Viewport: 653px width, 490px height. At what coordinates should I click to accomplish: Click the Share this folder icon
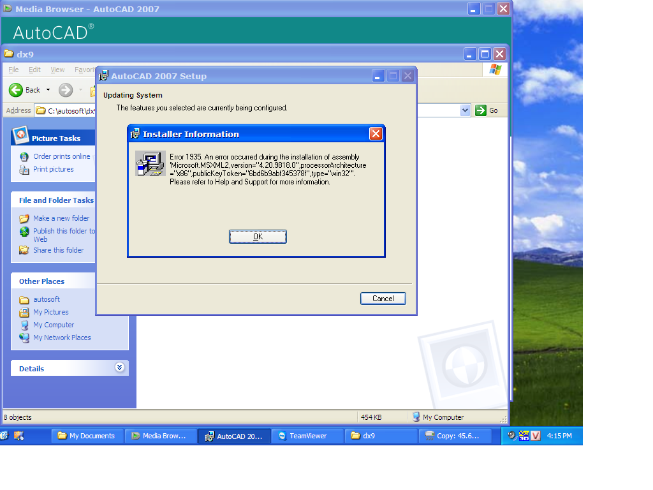[24, 250]
